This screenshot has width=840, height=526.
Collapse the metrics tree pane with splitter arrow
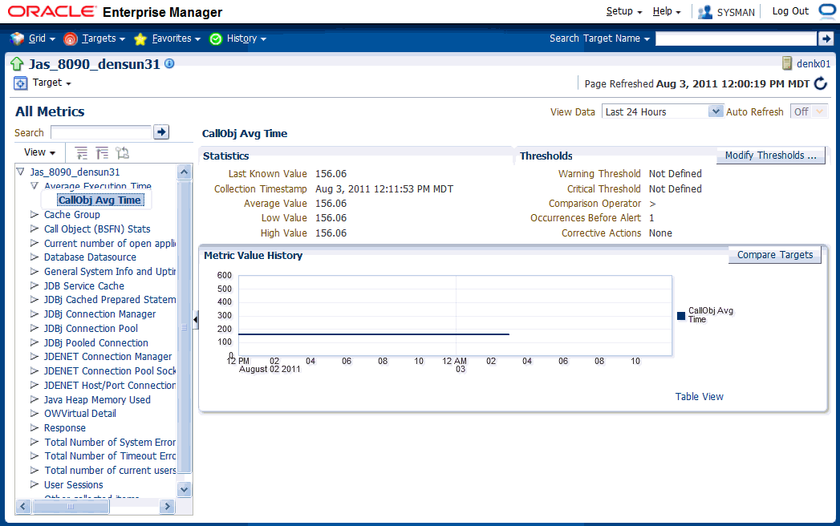pos(196,320)
